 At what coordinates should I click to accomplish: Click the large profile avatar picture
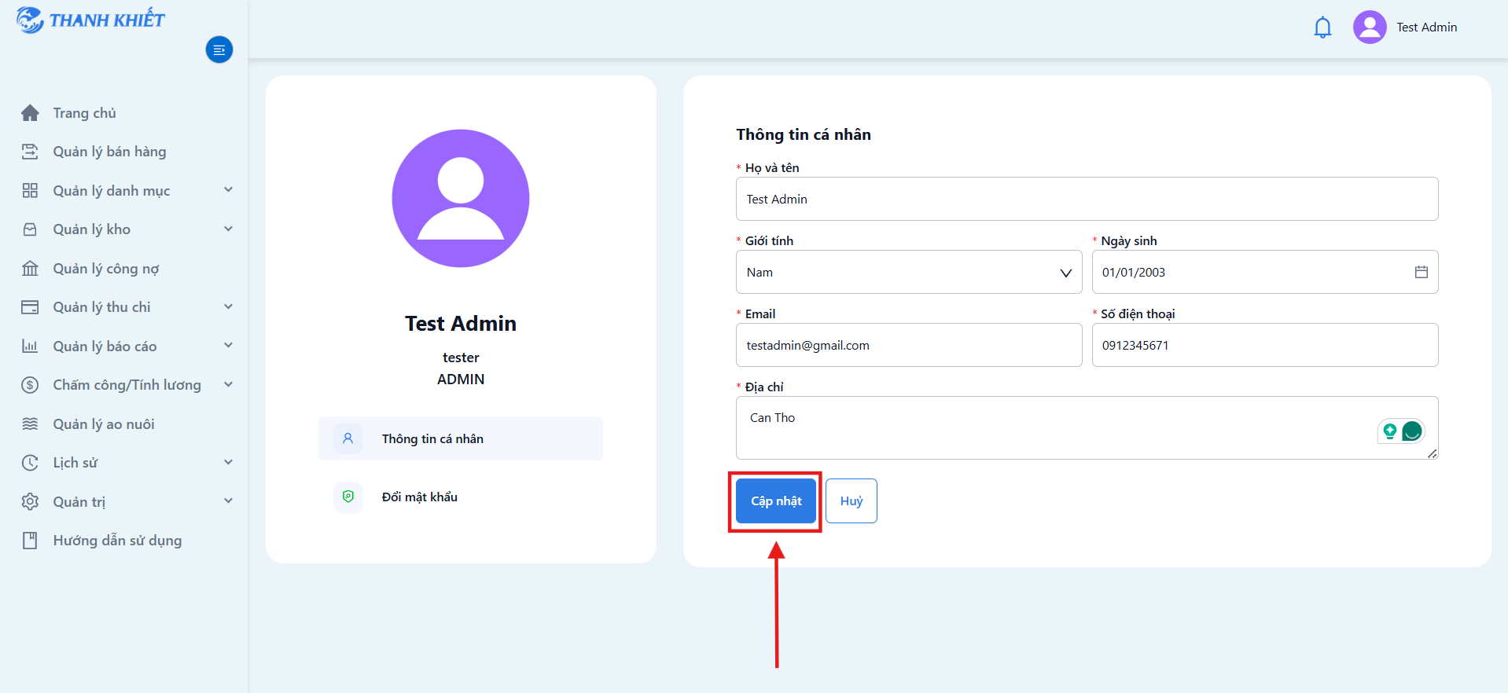[x=461, y=198]
